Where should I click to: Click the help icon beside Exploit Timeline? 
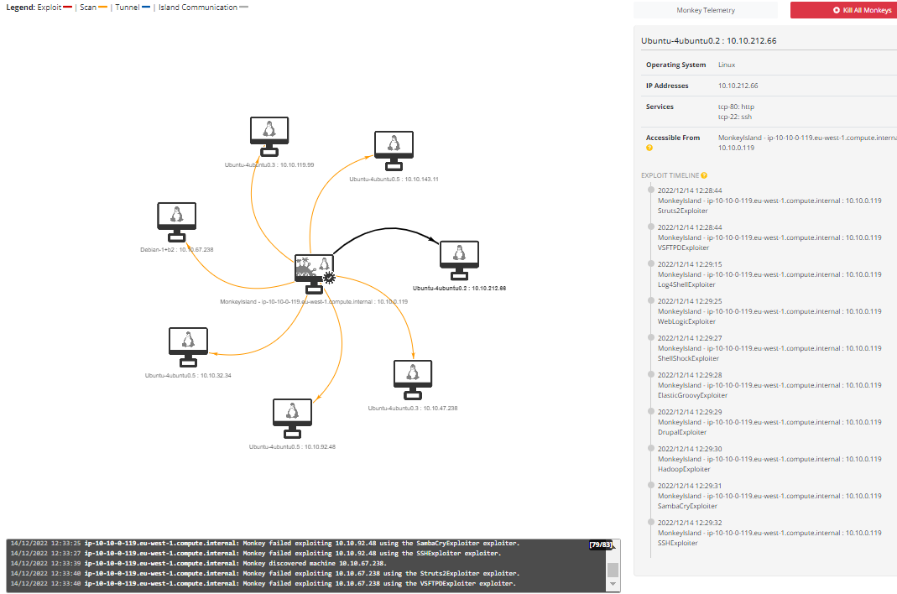[x=704, y=175]
